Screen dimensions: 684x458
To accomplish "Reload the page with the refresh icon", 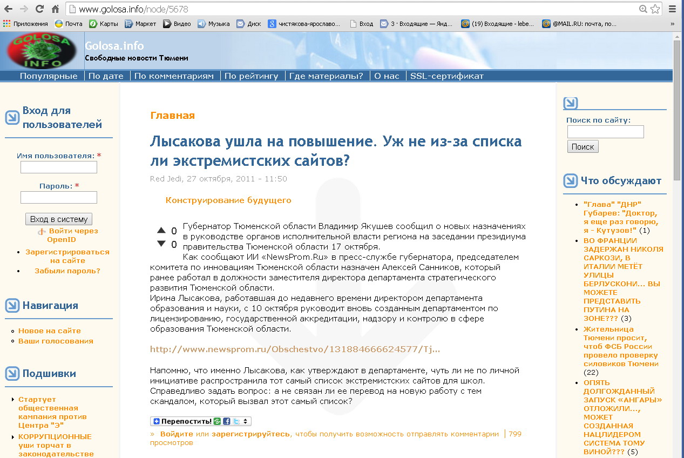I will (x=39, y=9).
